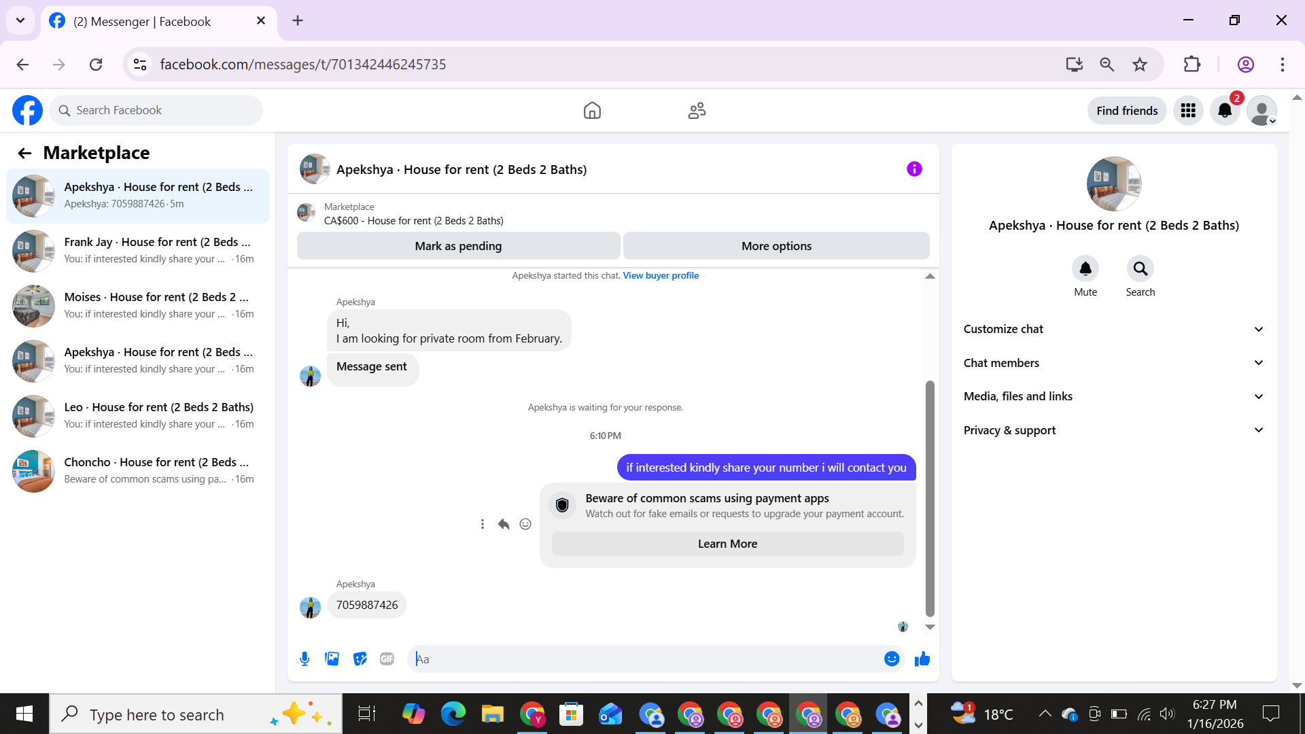Viewport: 1305px width, 734px height.
Task: Open emoji picker in message box
Action: [x=891, y=659]
